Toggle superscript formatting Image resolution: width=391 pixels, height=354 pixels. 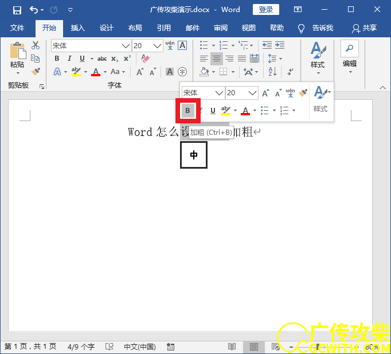coord(127,59)
